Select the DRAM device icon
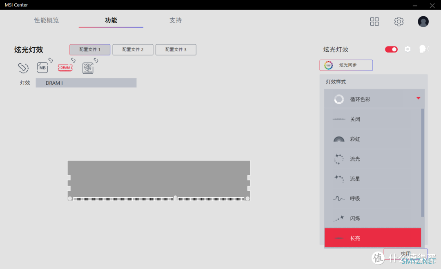Image resolution: width=441 pixels, height=269 pixels. click(65, 68)
